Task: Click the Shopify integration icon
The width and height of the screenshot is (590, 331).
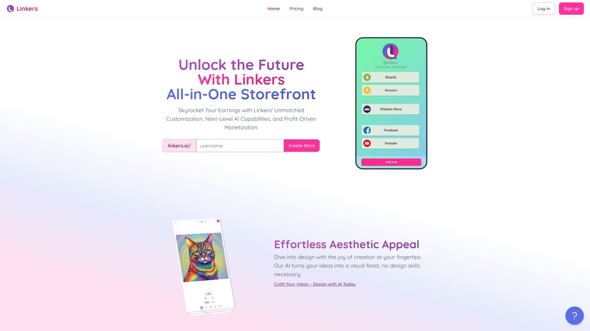Action: click(x=367, y=77)
